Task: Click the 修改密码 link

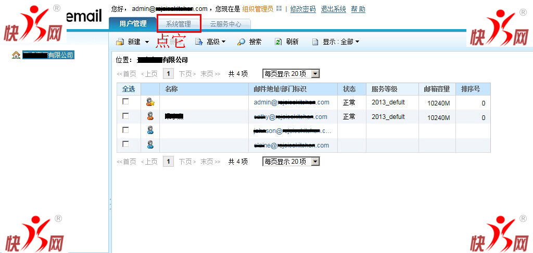Action: (302, 9)
